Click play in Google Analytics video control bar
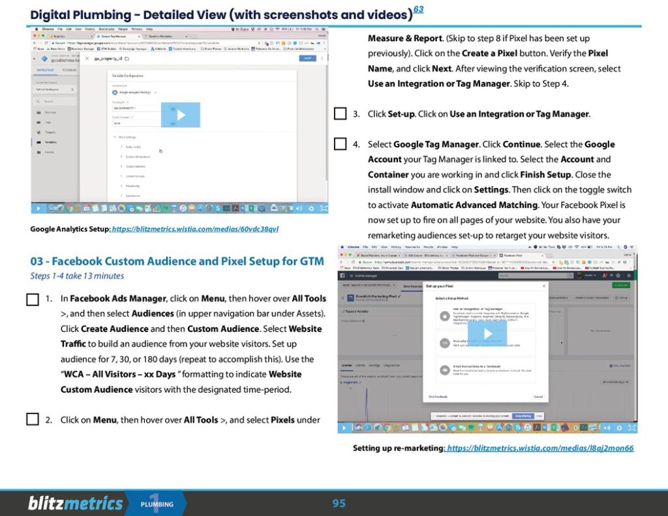This screenshot has height=516, width=668. pos(38,208)
